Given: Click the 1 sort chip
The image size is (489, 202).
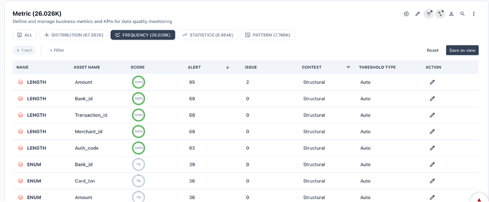Looking at the screenshot, I should (x=24, y=50).
